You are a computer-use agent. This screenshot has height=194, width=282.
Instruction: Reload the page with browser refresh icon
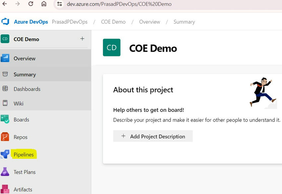coord(31,4)
